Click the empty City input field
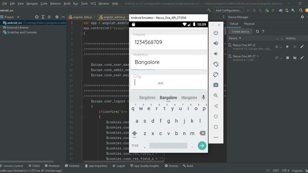 pyautogui.click(x=169, y=82)
